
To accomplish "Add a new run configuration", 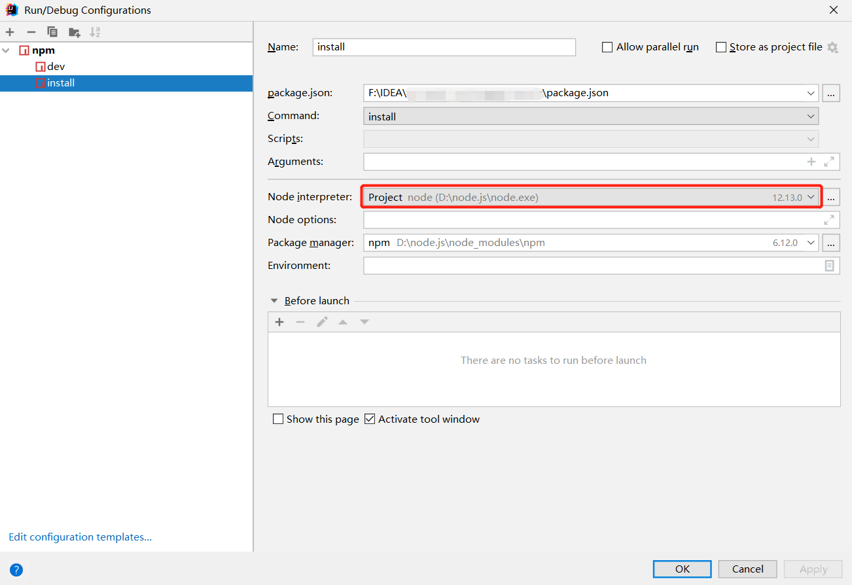I will [9, 31].
